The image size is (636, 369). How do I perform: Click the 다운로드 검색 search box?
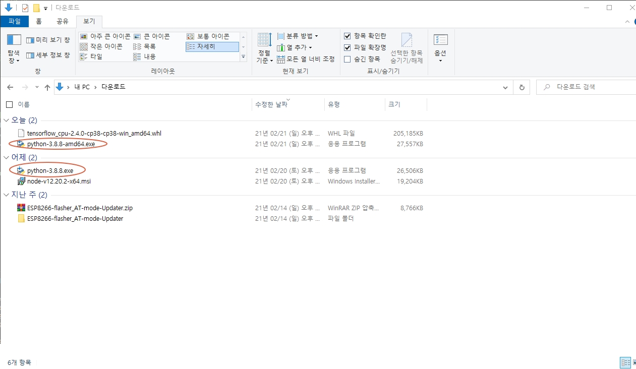tap(585, 87)
